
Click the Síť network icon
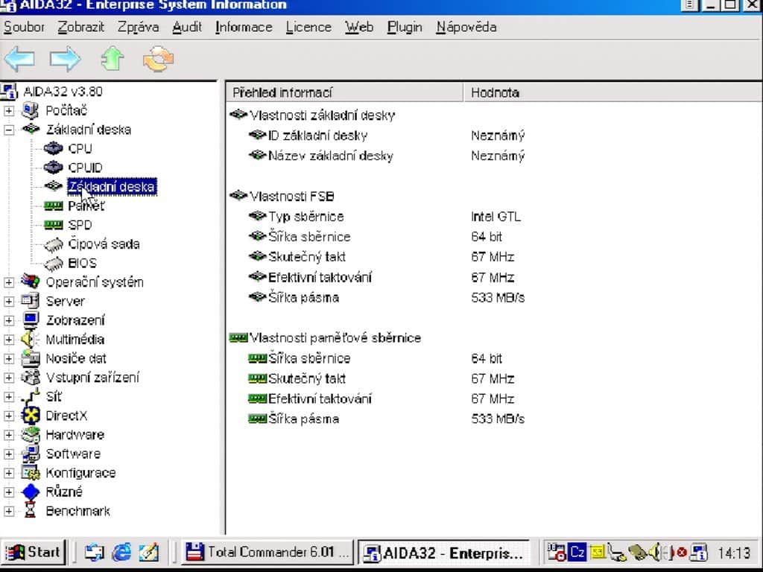tap(30, 396)
